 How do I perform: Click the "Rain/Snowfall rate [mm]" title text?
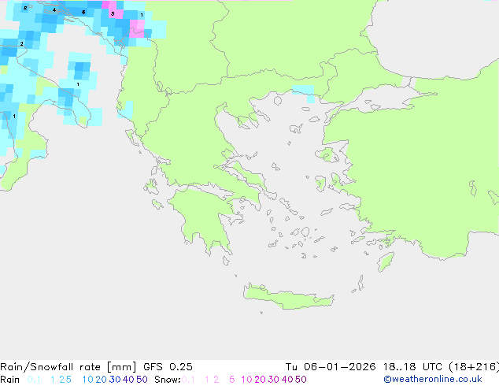(x=68, y=367)
